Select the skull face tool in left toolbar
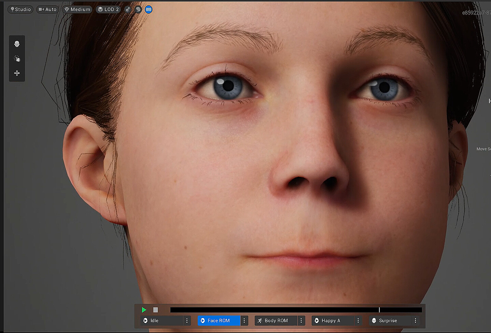The width and height of the screenshot is (491, 333). click(17, 44)
